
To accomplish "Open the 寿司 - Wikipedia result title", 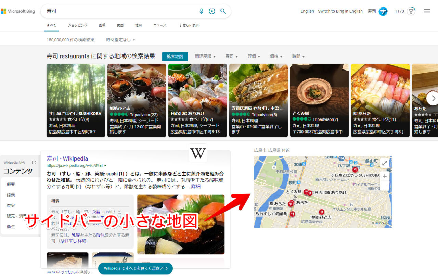I will tap(67, 158).
